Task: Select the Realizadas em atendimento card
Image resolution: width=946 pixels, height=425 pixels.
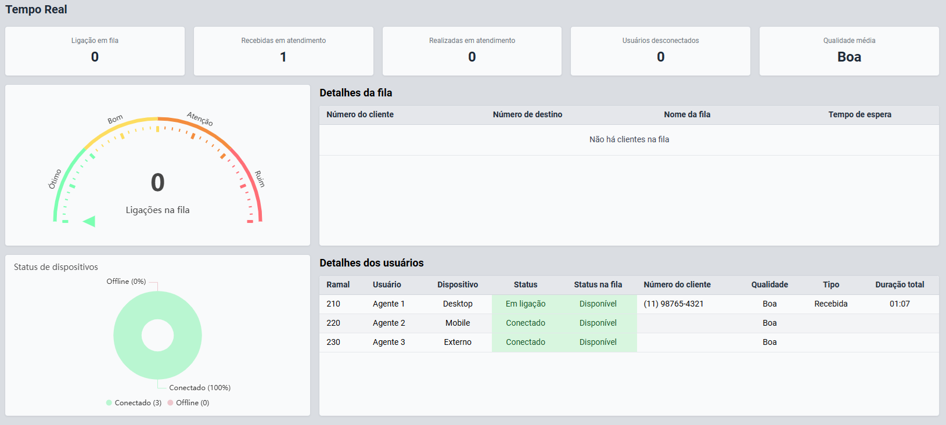Action: (472, 51)
